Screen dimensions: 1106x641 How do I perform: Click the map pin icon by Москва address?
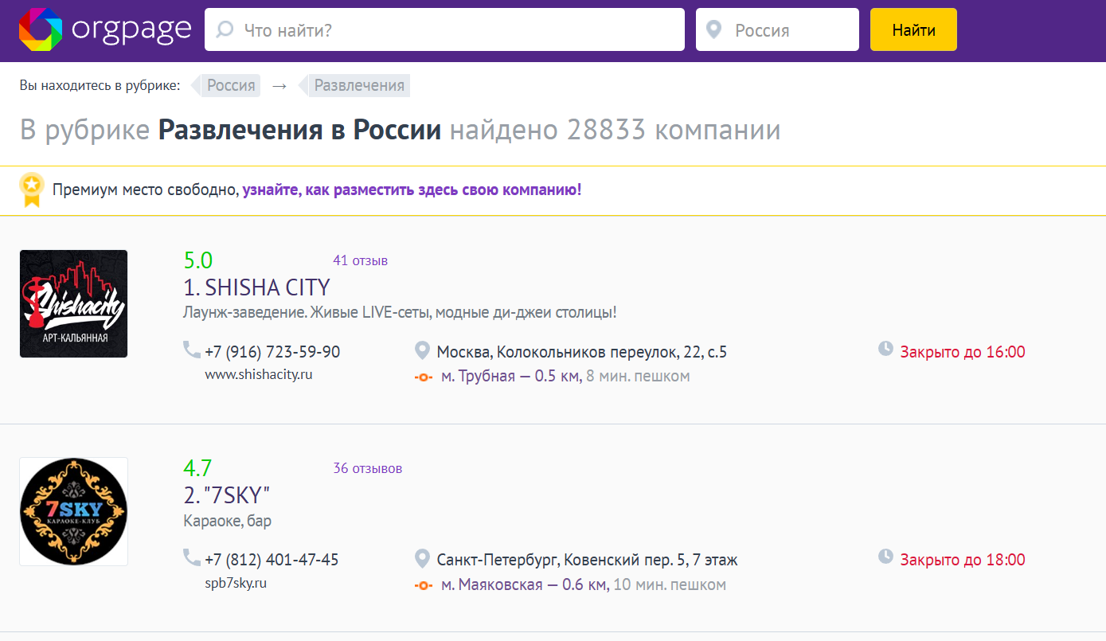423,351
